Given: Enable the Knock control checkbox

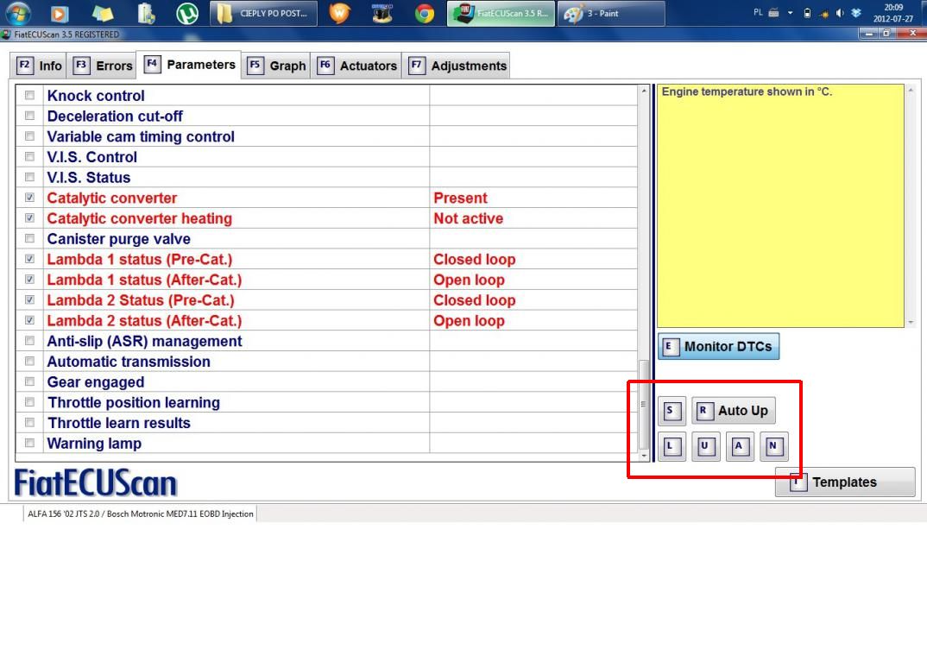Looking at the screenshot, I should (x=29, y=95).
